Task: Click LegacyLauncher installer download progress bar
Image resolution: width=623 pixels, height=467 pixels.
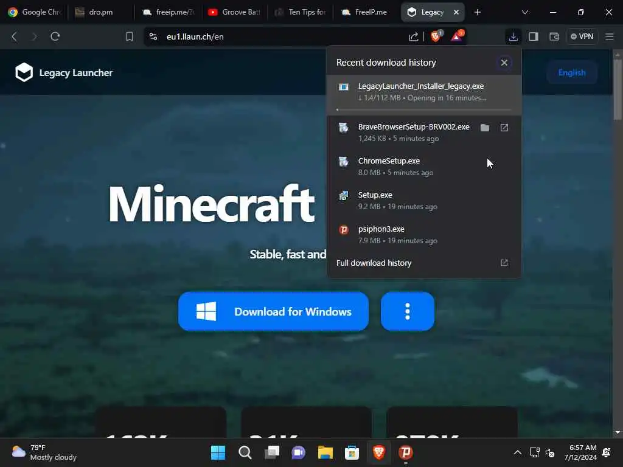Action: [423, 109]
